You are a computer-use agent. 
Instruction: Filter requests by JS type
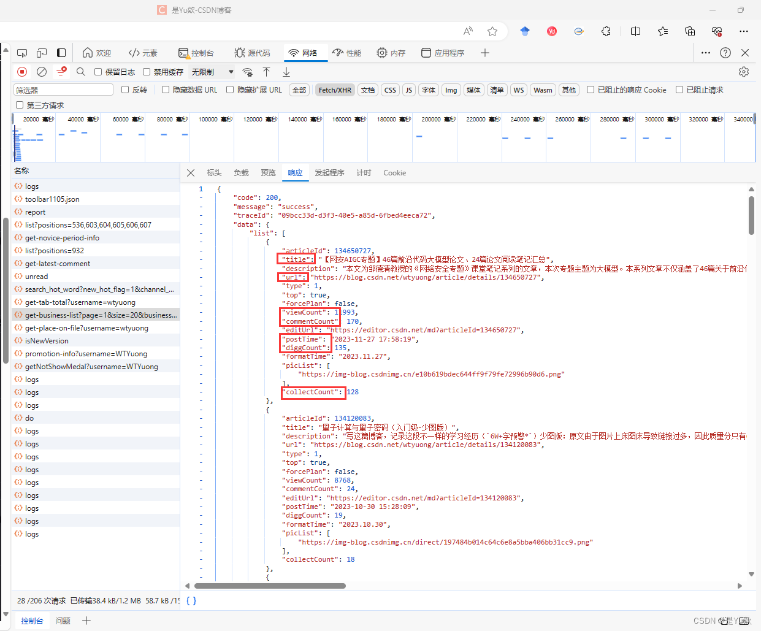point(409,90)
